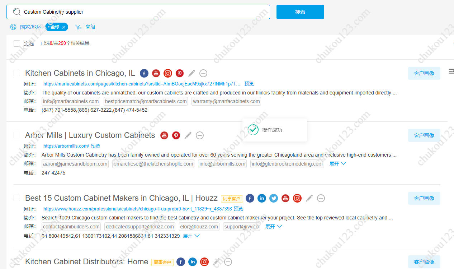Open YouTube channel for the Houzz result

285,198
